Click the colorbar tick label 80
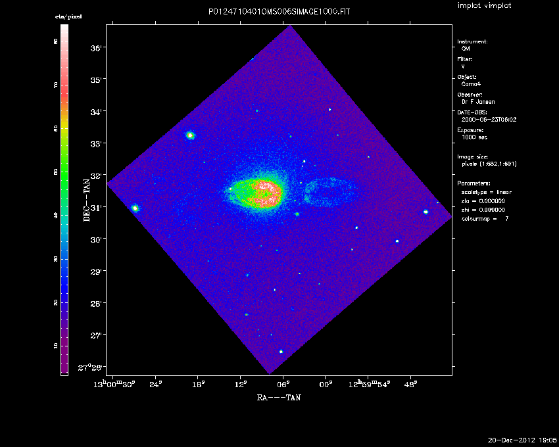Viewport: 559px width, 447px height. tap(56, 41)
